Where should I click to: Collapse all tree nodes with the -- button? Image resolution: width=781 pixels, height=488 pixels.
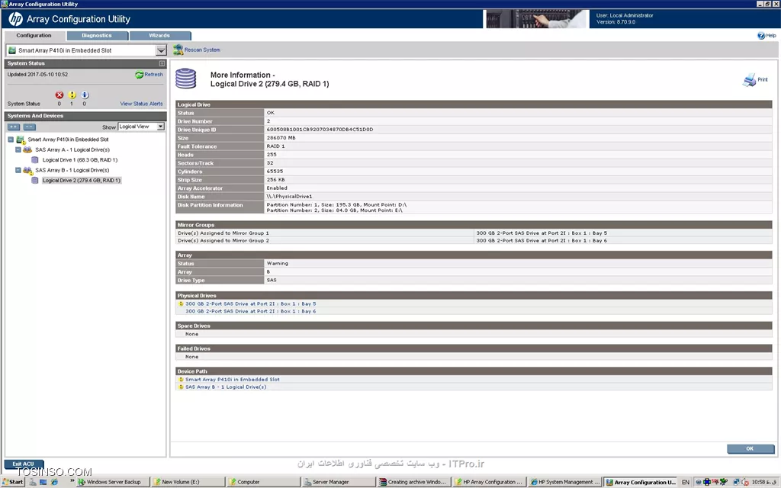click(30, 127)
